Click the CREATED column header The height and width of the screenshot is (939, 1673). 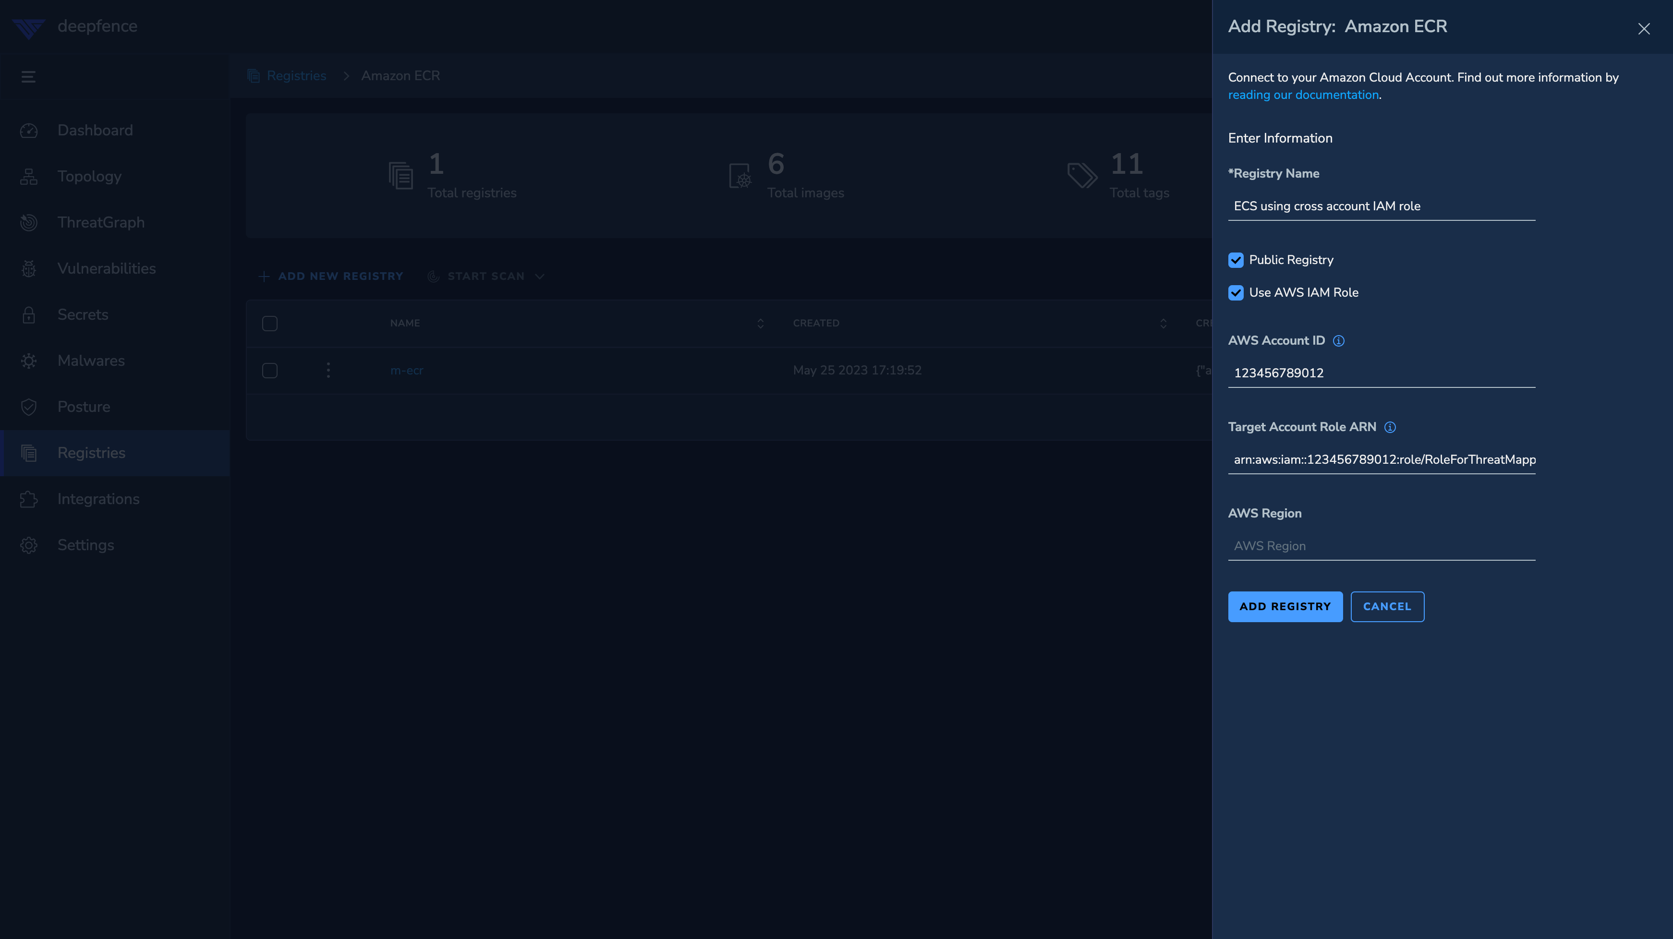pos(816,324)
